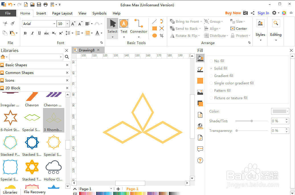Apply underline formatting
The width and height of the screenshot is (295, 195).
39,33
